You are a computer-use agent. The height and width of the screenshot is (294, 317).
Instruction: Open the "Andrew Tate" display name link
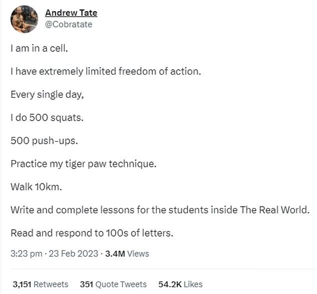[x=71, y=13]
